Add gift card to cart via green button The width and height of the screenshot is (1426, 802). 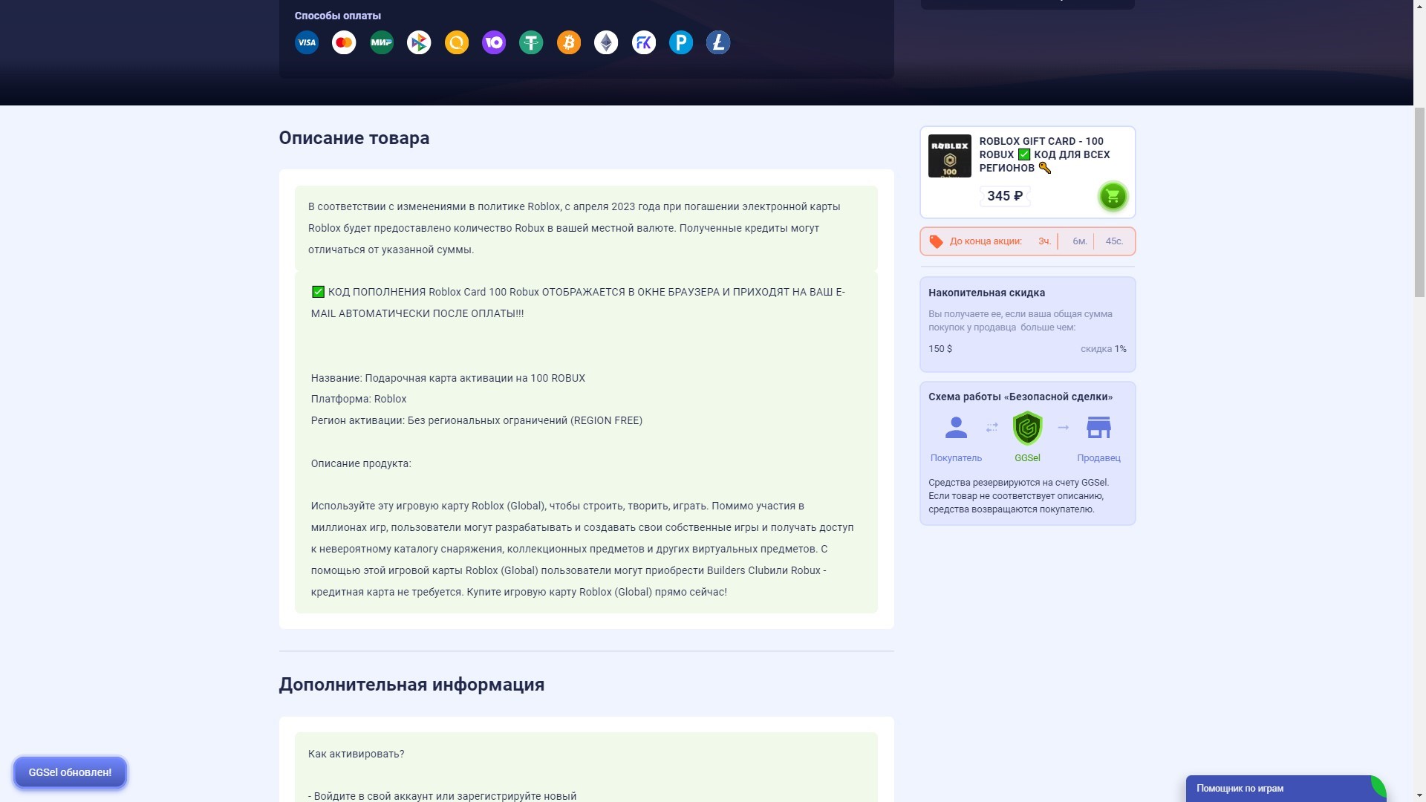[1113, 197]
